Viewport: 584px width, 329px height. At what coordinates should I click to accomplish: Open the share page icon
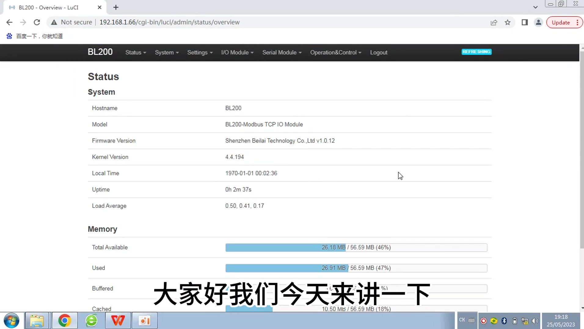tap(494, 22)
